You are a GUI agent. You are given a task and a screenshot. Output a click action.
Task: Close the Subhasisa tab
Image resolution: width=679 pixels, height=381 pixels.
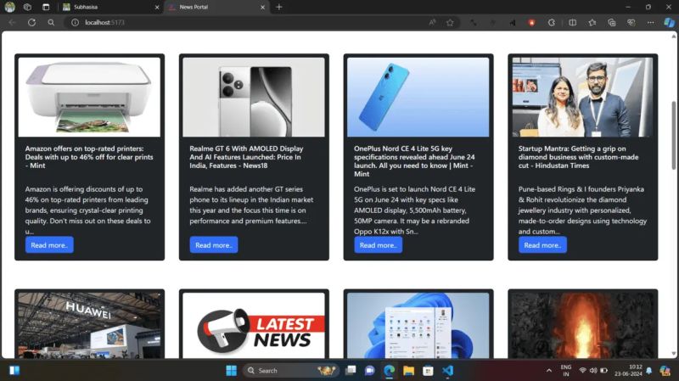coord(157,7)
